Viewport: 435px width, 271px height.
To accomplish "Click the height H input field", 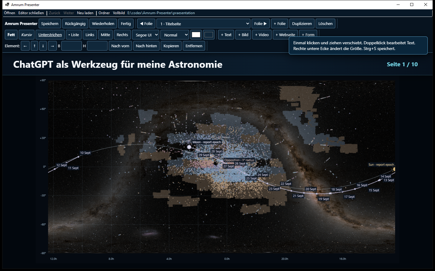I will [97, 46].
